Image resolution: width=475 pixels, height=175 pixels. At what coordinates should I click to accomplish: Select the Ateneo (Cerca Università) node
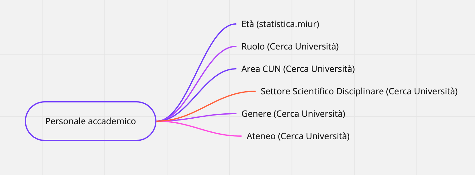298,136
